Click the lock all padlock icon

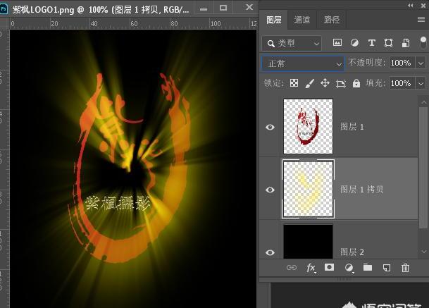point(356,83)
